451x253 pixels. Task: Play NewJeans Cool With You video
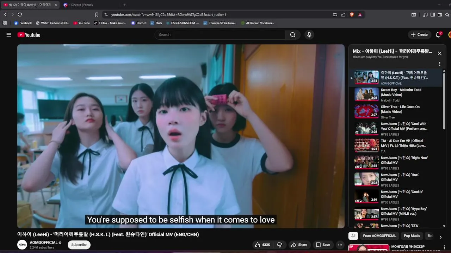[396, 129]
